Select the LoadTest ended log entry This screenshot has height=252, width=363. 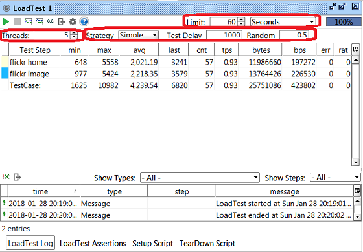point(177,215)
